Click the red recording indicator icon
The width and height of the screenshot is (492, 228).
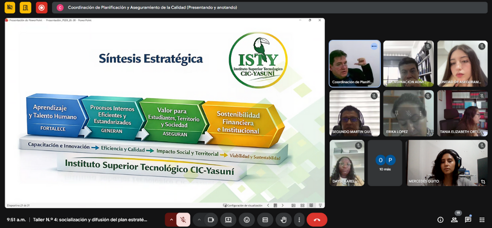click(x=41, y=7)
